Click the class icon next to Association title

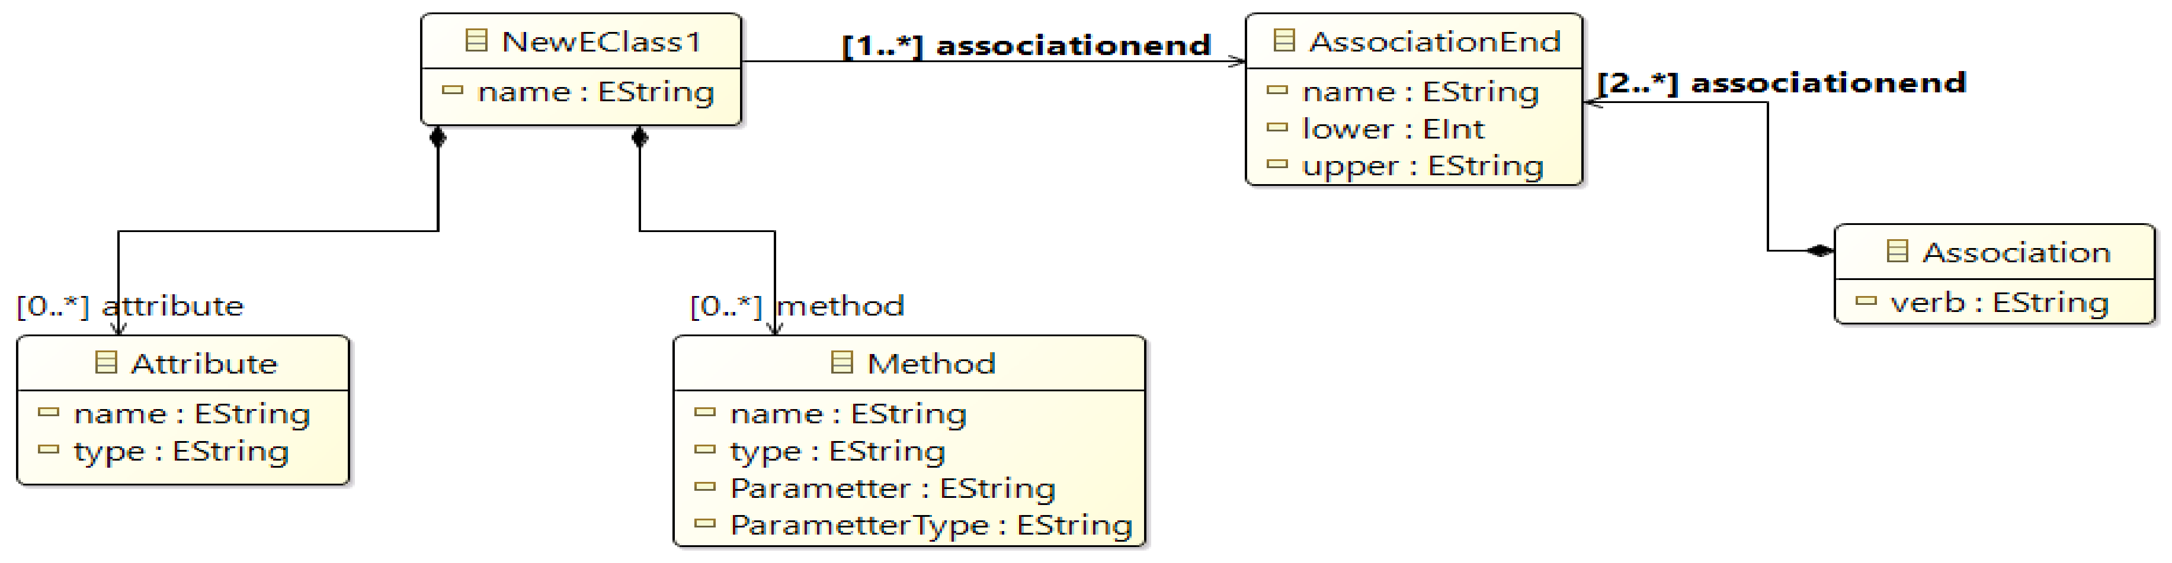[1897, 251]
